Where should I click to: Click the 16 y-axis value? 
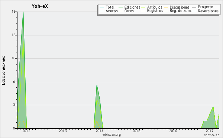tap(13, 12)
